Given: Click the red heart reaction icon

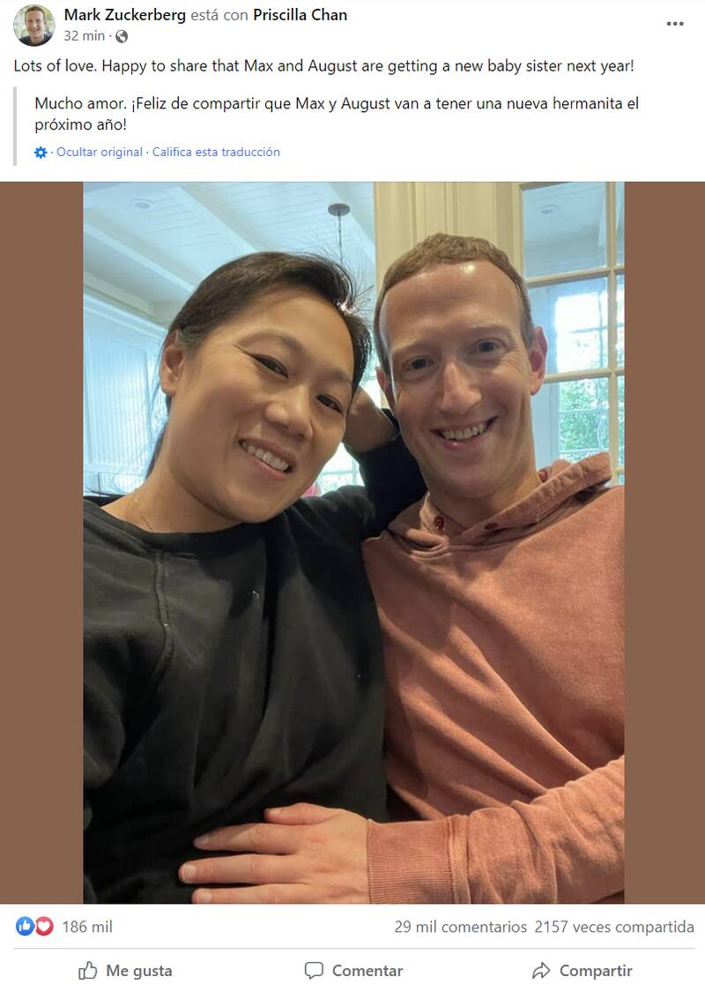Looking at the screenshot, I should pyautogui.click(x=44, y=926).
